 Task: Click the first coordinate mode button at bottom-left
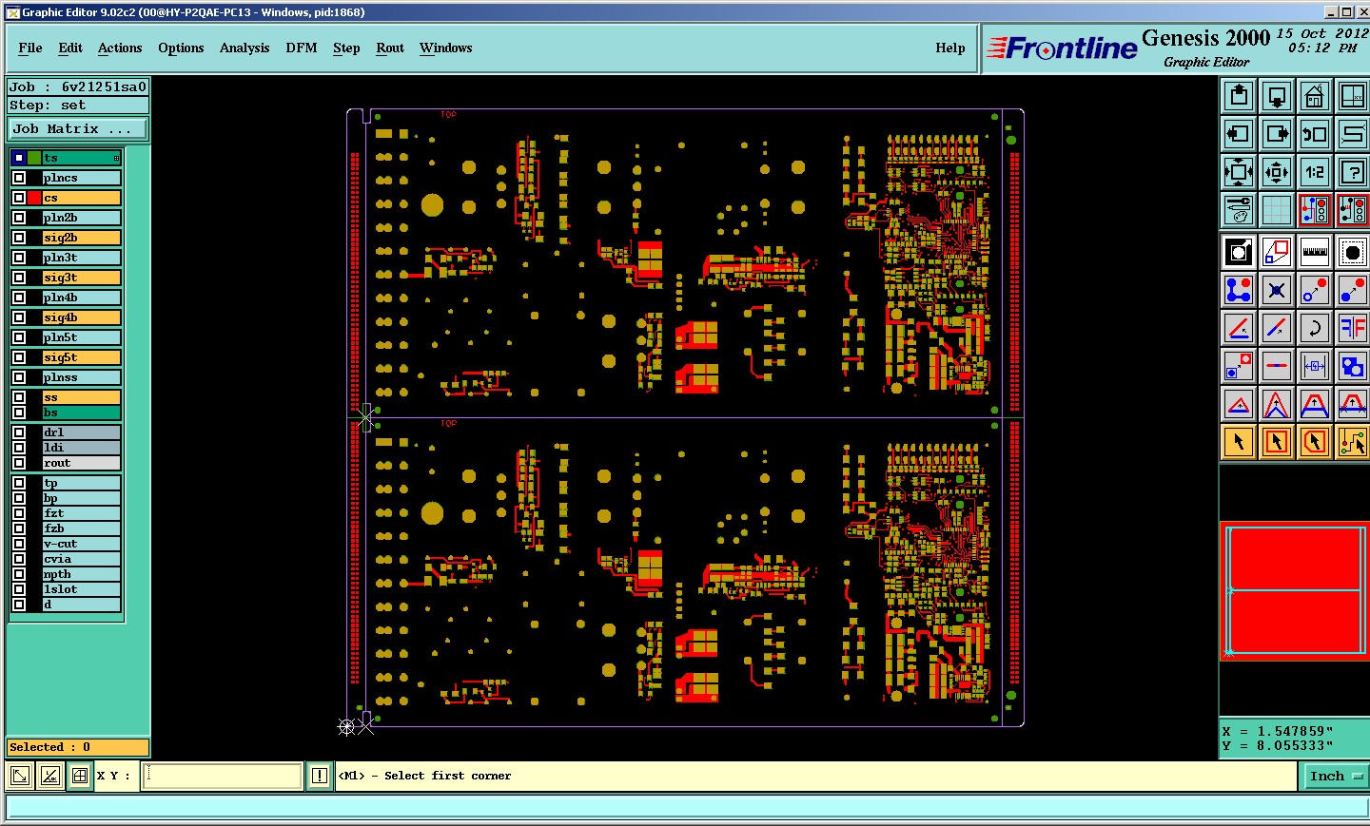pyautogui.click(x=19, y=776)
